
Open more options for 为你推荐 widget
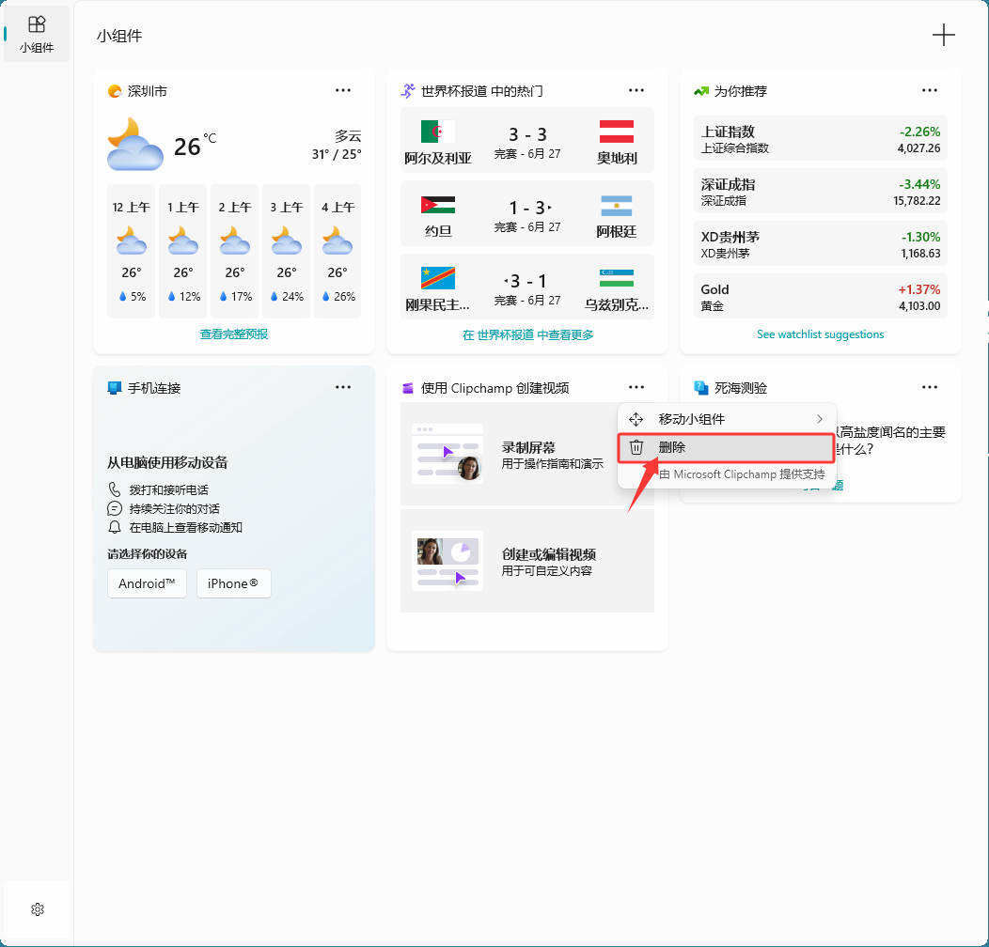(930, 90)
